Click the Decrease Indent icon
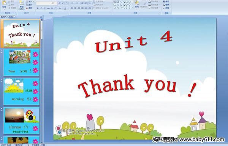228x146 pixels. click(82, 3)
